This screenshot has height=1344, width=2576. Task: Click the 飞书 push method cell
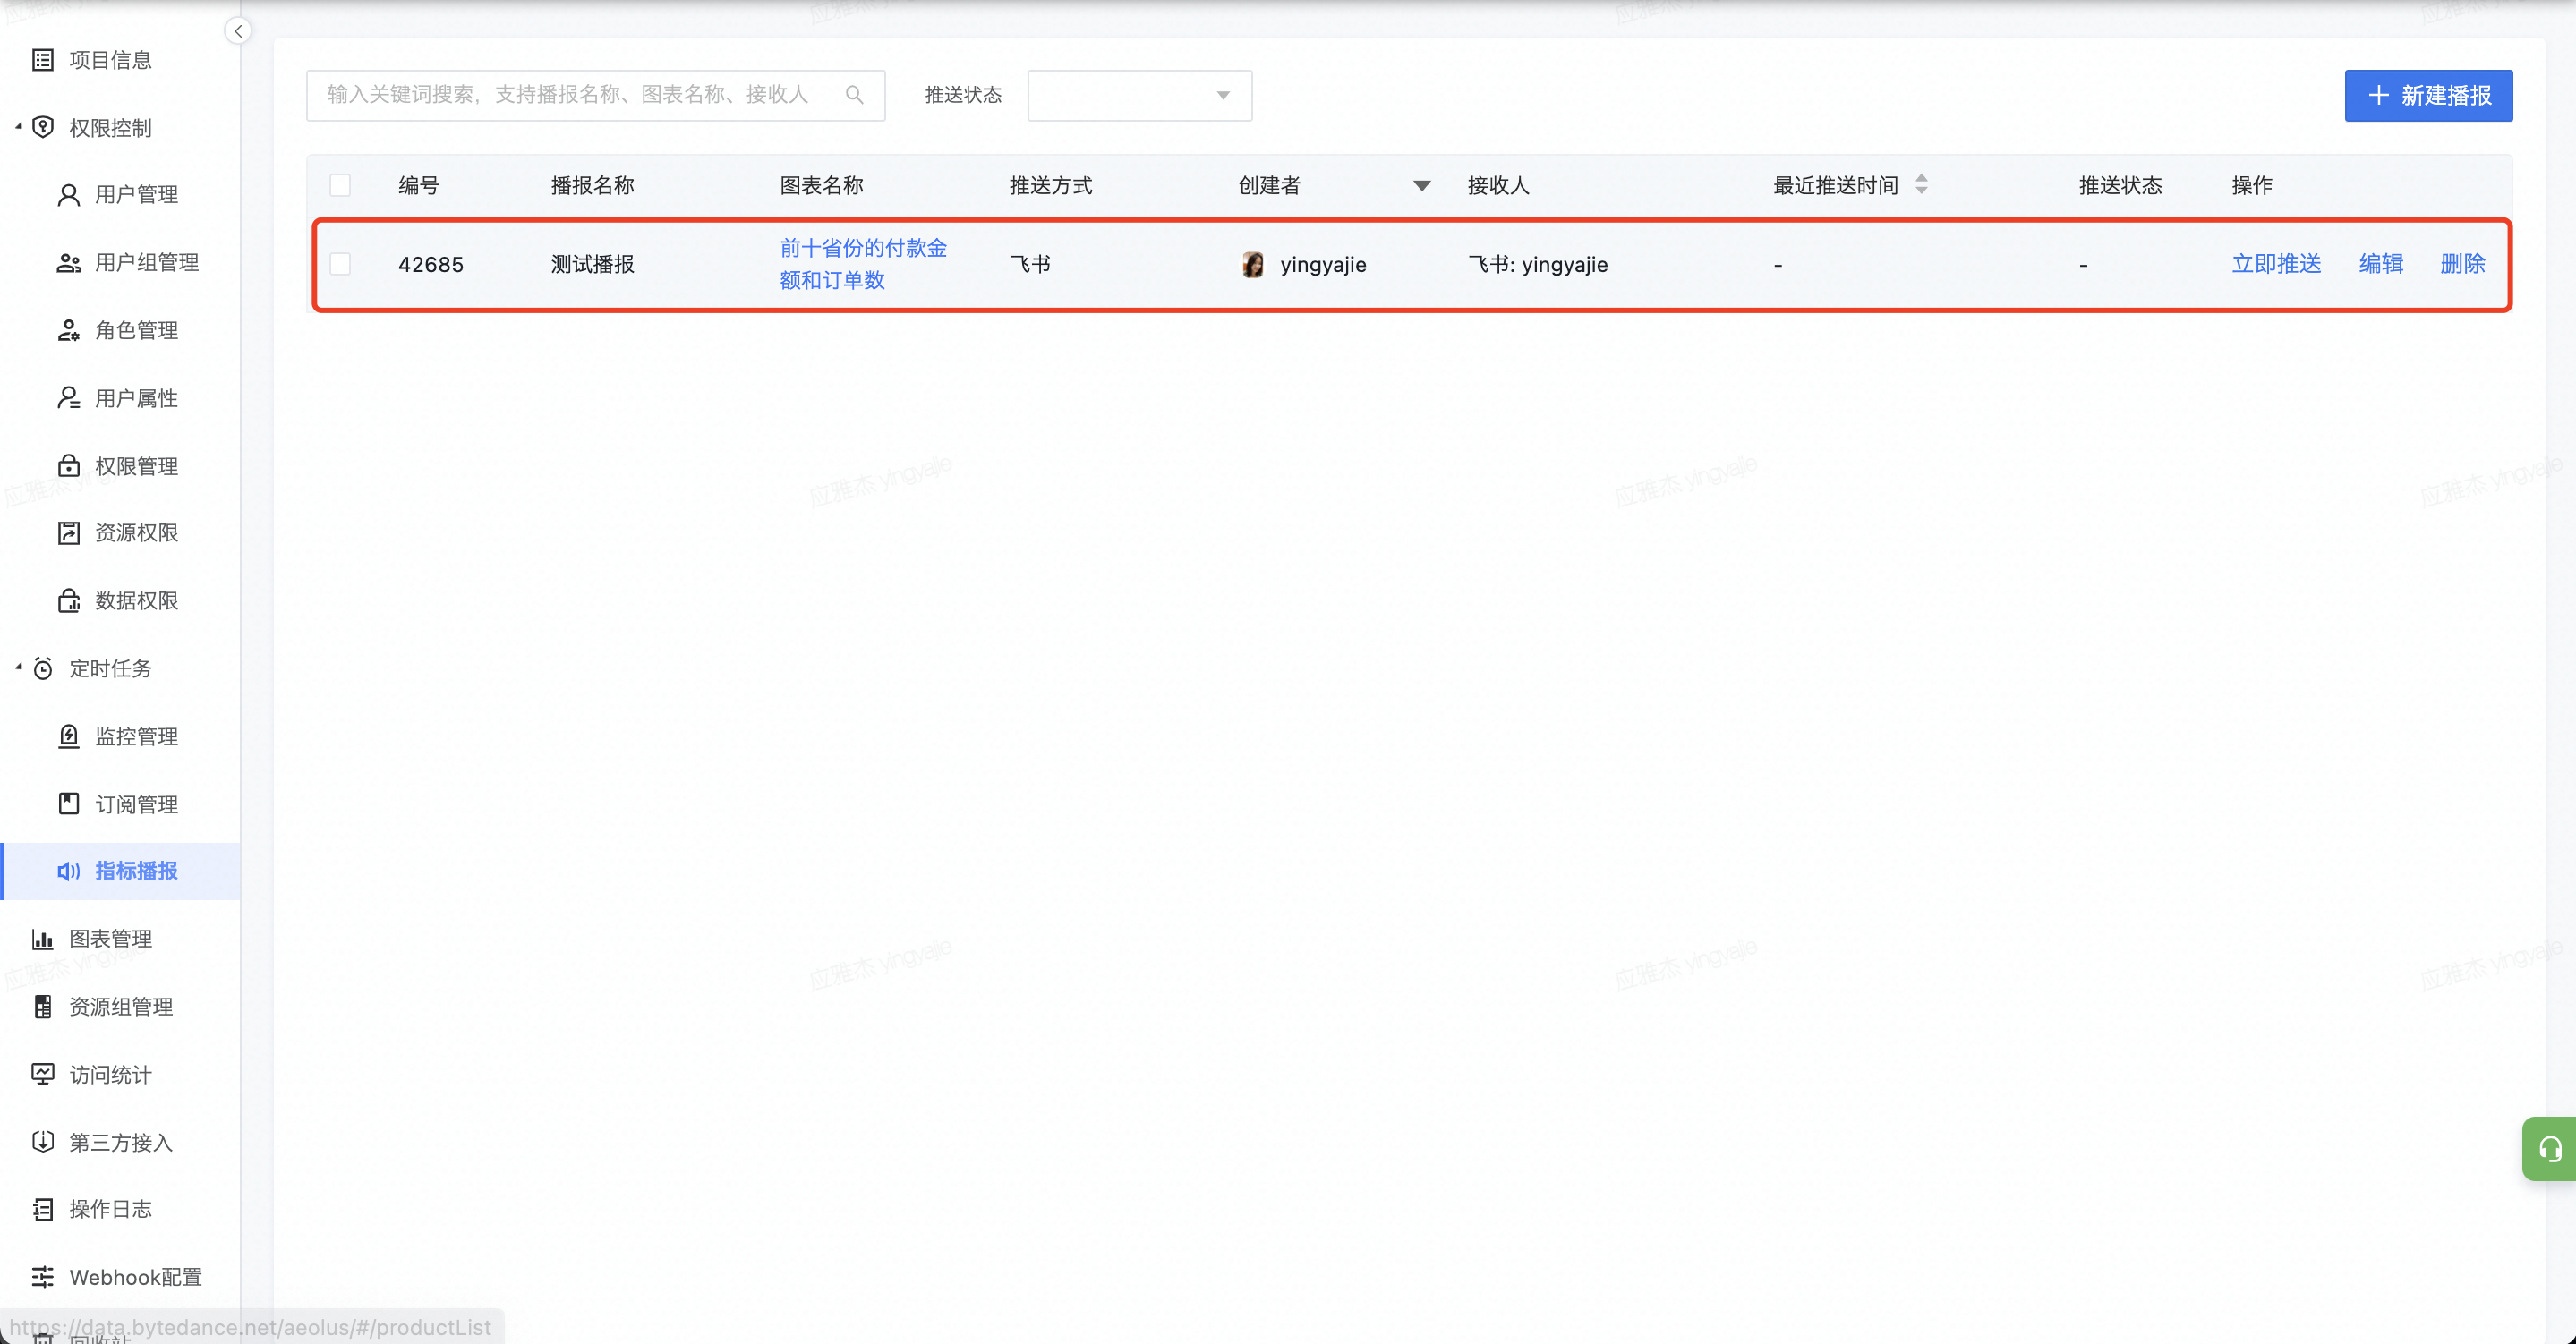pos(1030,264)
